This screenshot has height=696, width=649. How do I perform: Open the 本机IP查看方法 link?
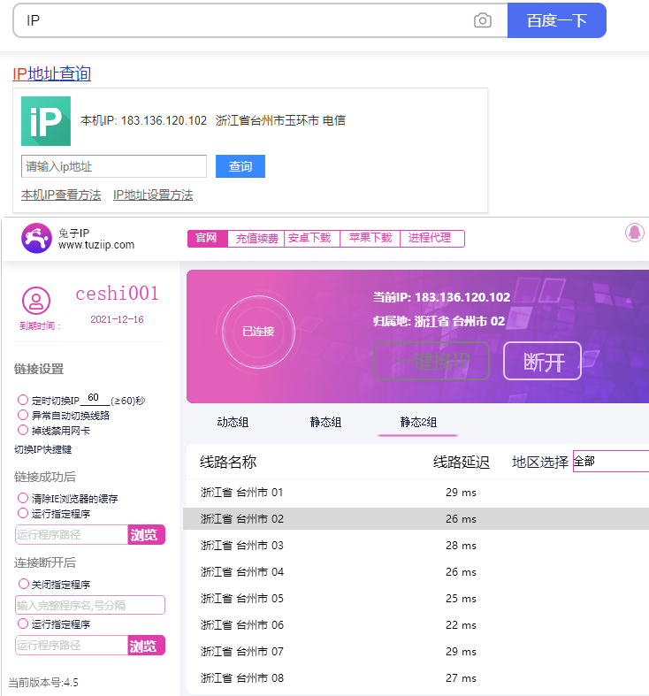click(x=61, y=195)
